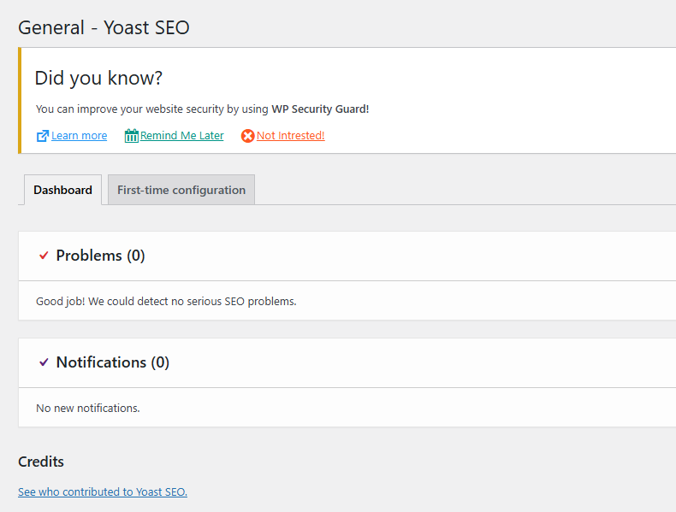Viewport: 676px width, 512px height.
Task: Click the Did you know? heading
Action: point(98,79)
